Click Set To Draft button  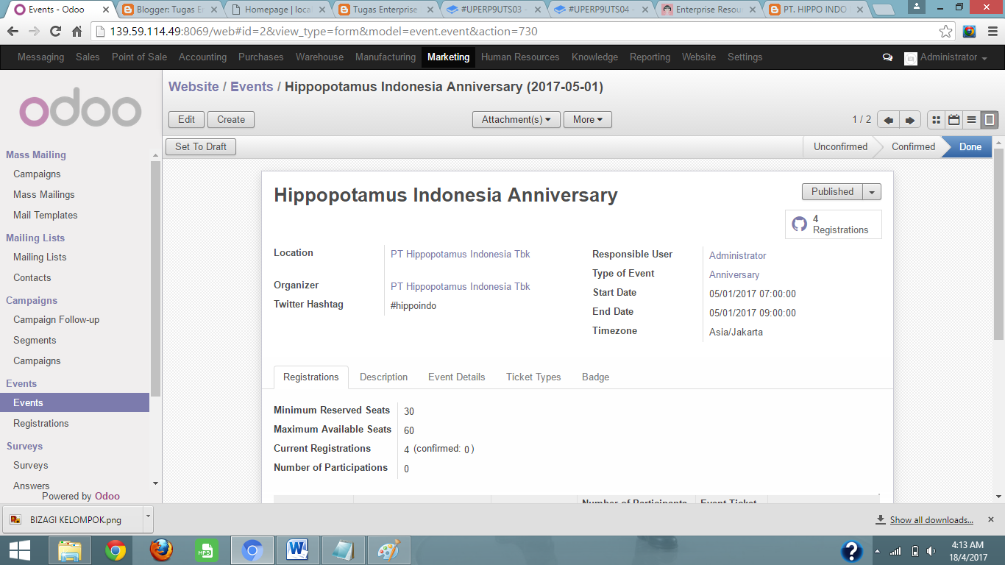201,147
